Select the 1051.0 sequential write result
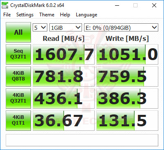164x150 pixels. pyautogui.click(x=127, y=54)
